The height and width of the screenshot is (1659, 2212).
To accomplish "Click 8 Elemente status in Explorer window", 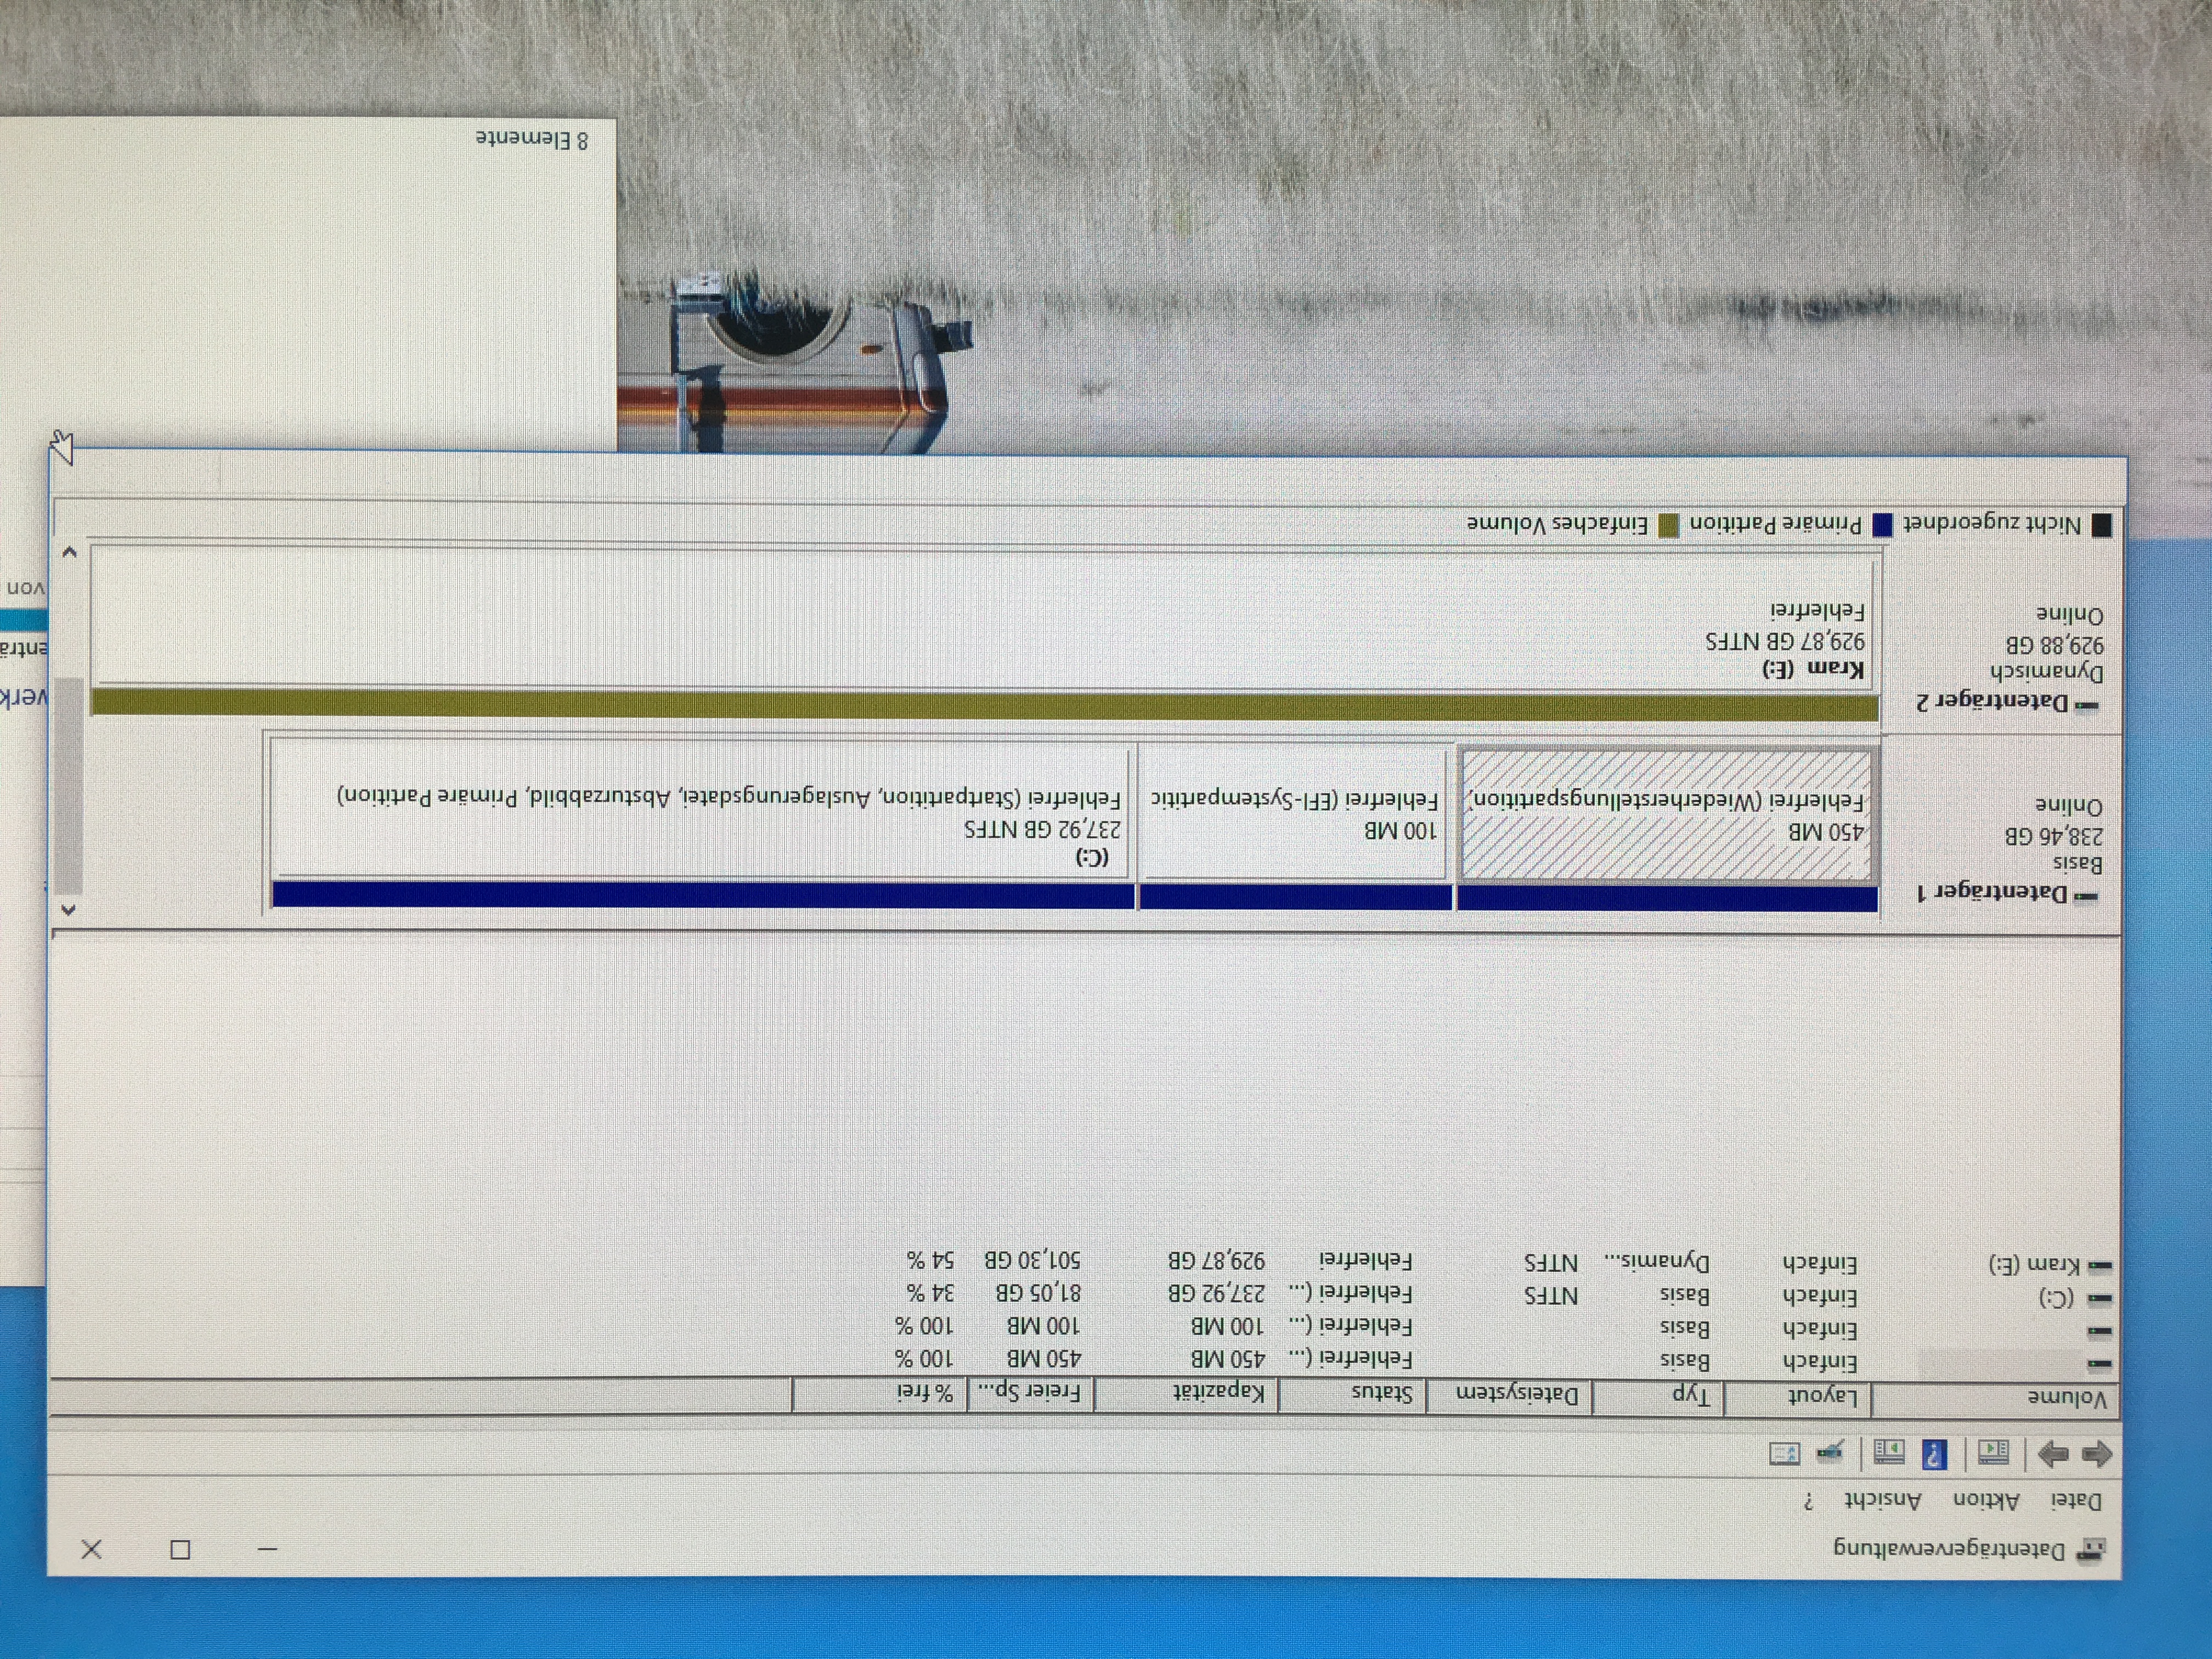I will [x=531, y=139].
